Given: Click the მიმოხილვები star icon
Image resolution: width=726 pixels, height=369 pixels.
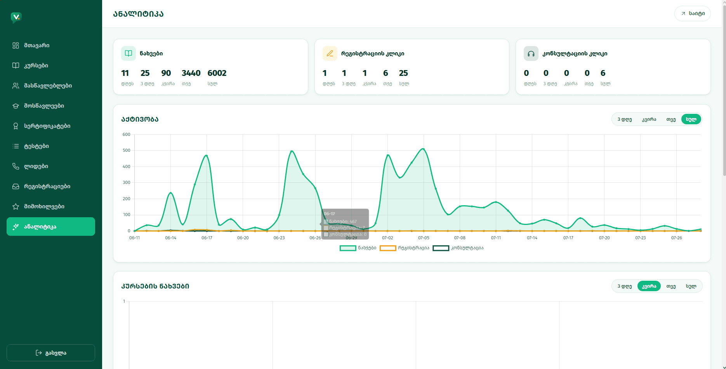Looking at the screenshot, I should [16, 206].
